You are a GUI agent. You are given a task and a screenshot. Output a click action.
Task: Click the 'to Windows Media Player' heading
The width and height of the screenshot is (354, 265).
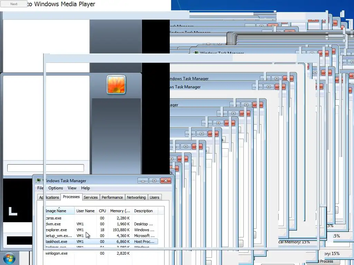coord(61,4)
